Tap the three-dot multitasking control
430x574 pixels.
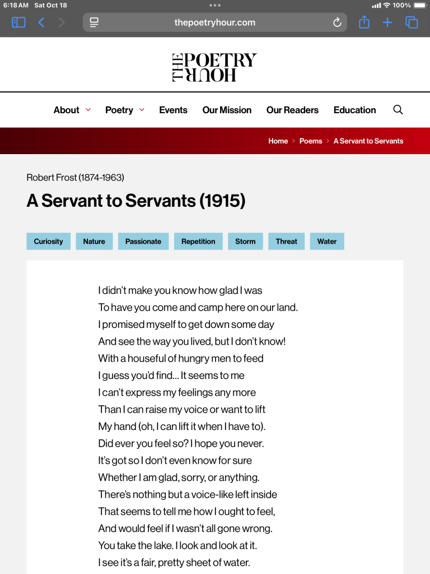[x=215, y=5]
